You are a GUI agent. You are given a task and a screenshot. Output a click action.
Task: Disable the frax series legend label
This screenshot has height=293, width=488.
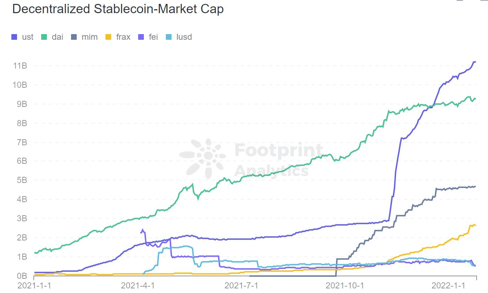[123, 37]
